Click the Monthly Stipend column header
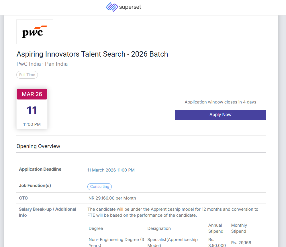The height and width of the screenshot is (247, 286). (x=239, y=228)
